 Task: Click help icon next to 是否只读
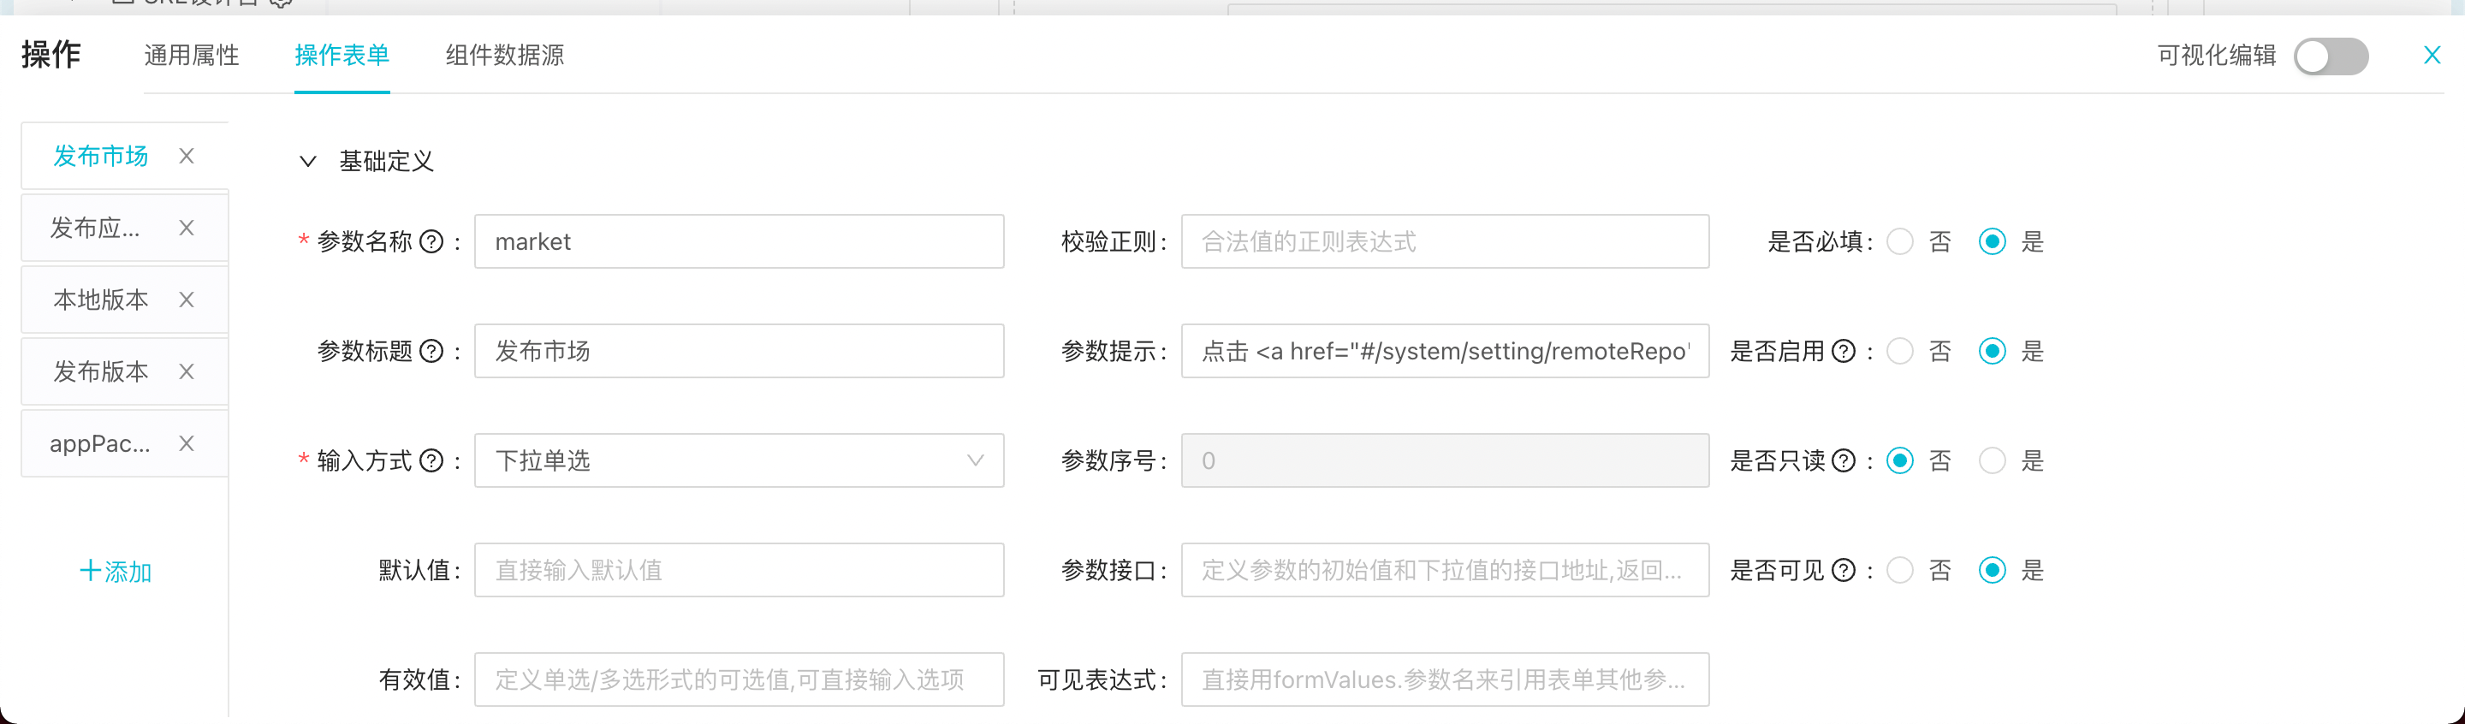click(1843, 461)
